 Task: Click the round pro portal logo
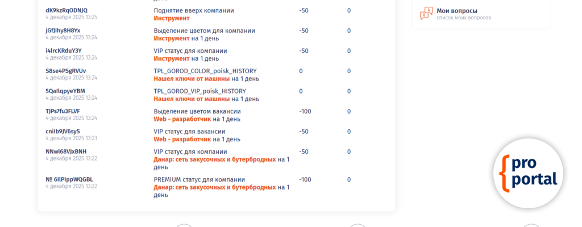coord(528,173)
